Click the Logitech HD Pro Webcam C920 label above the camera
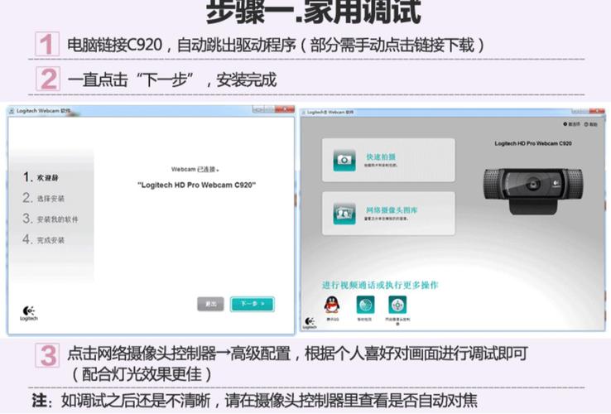This screenshot has height=414, width=611. (x=533, y=143)
